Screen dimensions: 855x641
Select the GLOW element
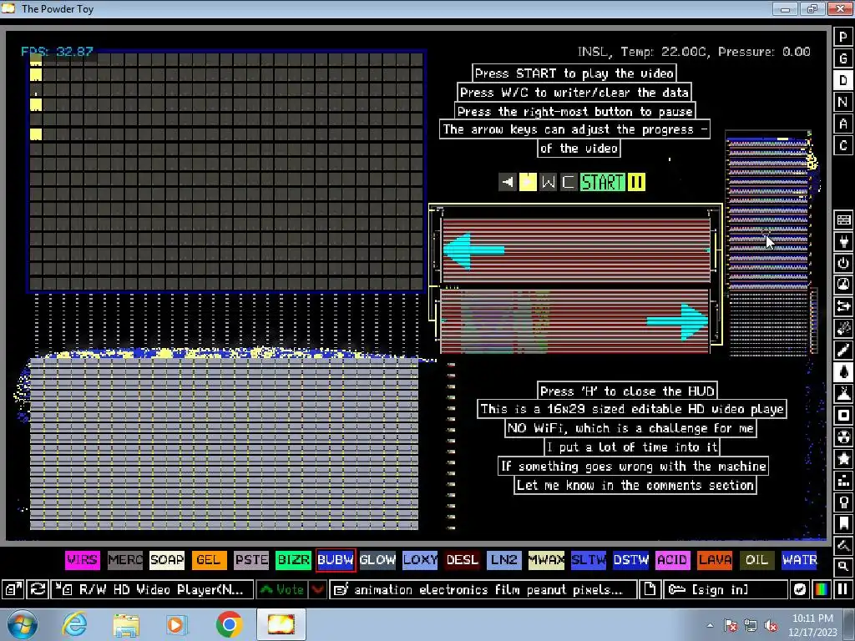point(377,560)
